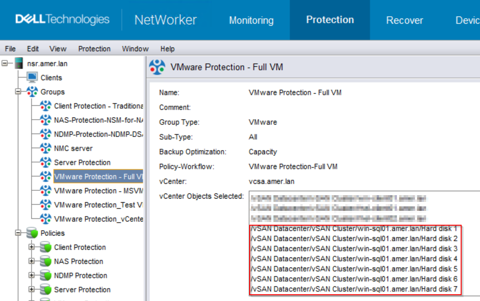Collapse the nsr.amer.lan root node
This screenshot has width=480, height=301.
4,63
